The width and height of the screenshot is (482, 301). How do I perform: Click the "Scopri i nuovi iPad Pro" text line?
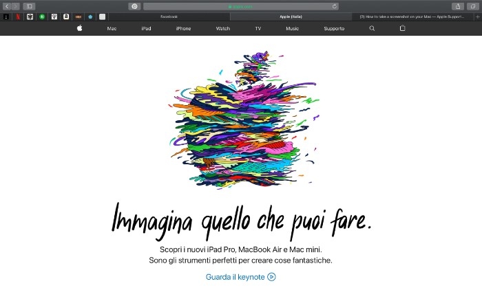click(x=241, y=249)
